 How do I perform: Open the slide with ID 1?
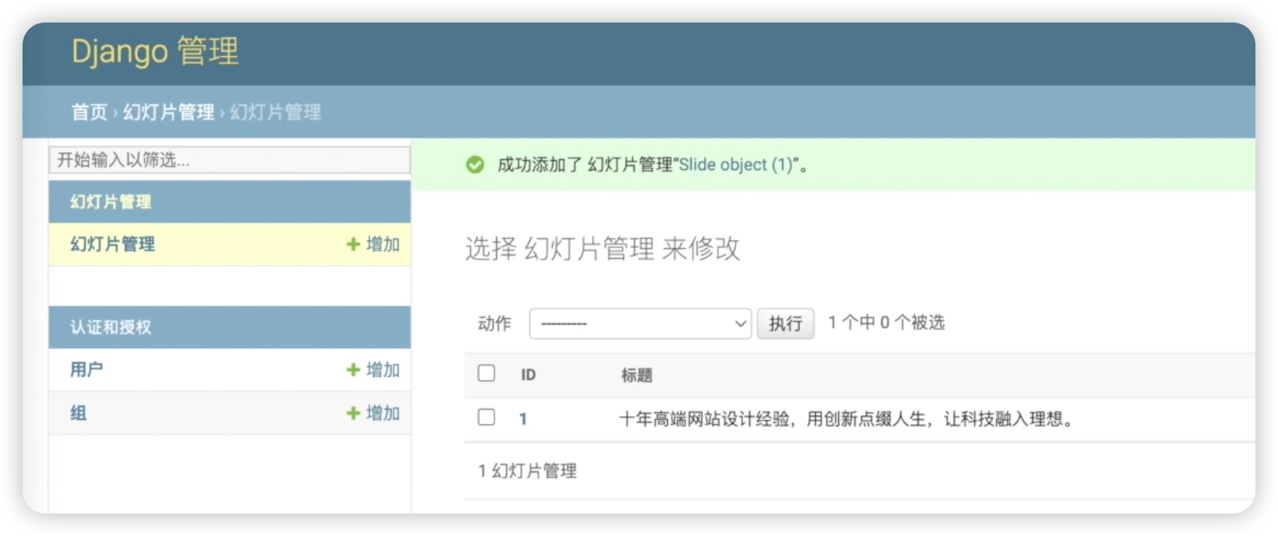[x=523, y=419]
